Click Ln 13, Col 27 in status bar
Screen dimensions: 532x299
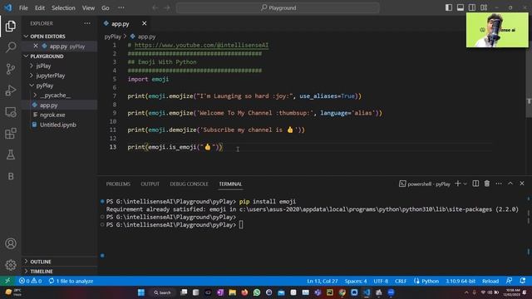[323, 281]
